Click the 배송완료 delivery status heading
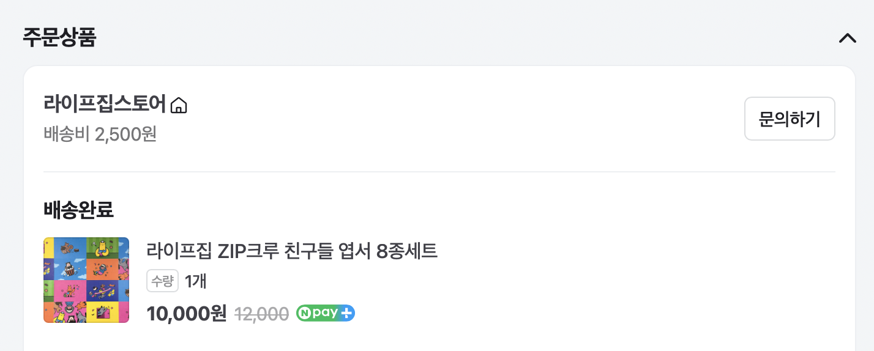874x351 pixels. tap(78, 210)
